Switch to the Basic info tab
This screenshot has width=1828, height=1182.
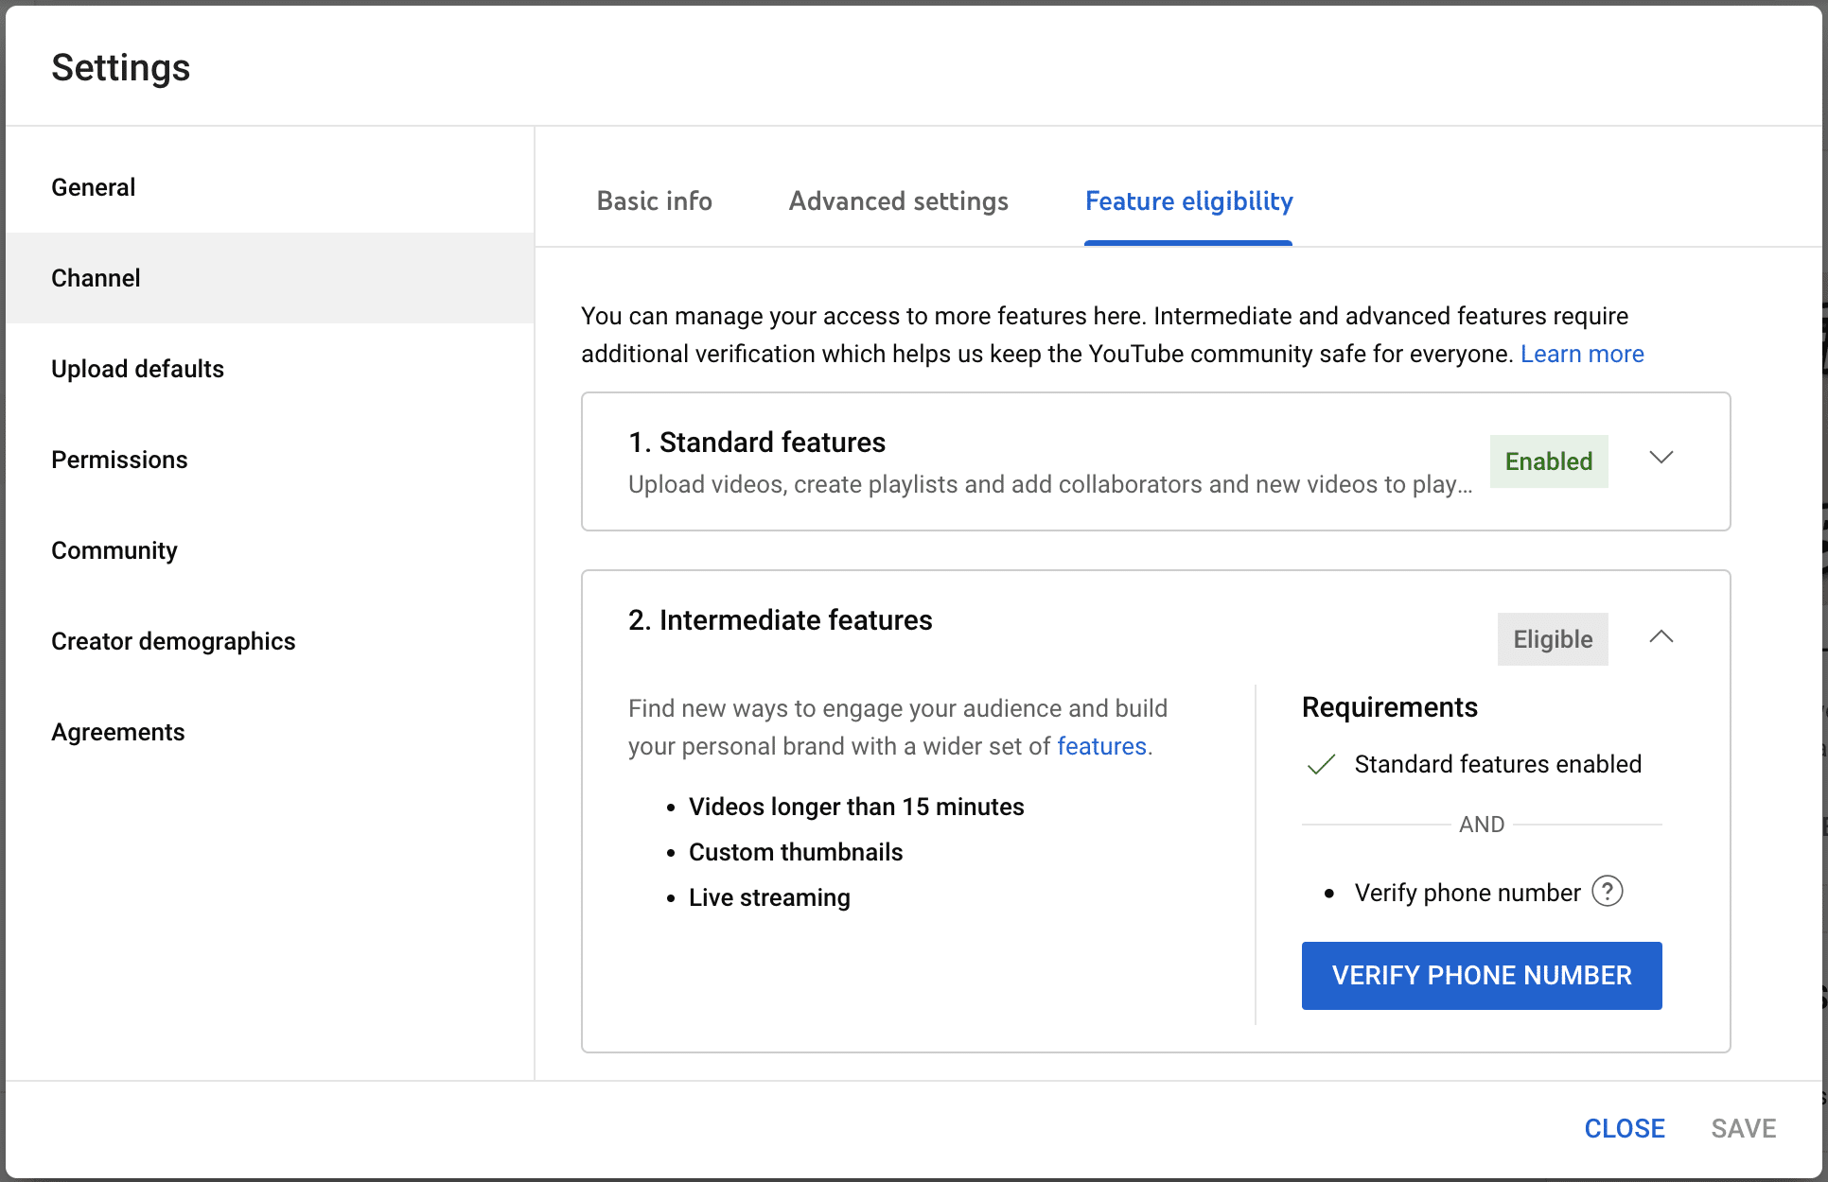point(654,200)
